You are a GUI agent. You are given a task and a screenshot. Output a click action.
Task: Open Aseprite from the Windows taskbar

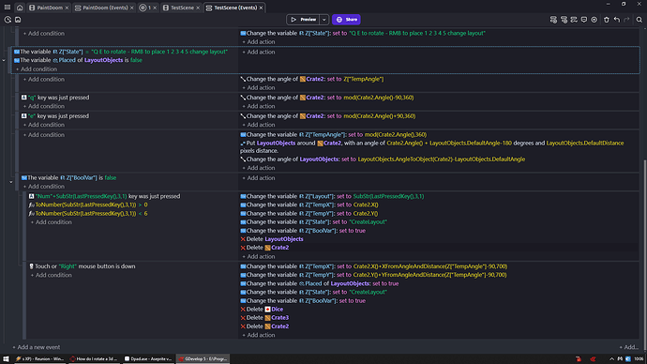[x=148, y=359]
